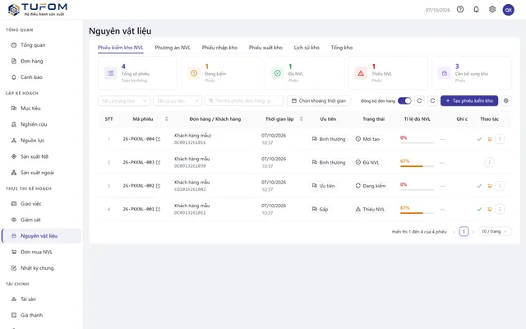Open external link icon beside 26-PKKNL-003
The width and height of the screenshot is (526, 329).
click(158, 163)
